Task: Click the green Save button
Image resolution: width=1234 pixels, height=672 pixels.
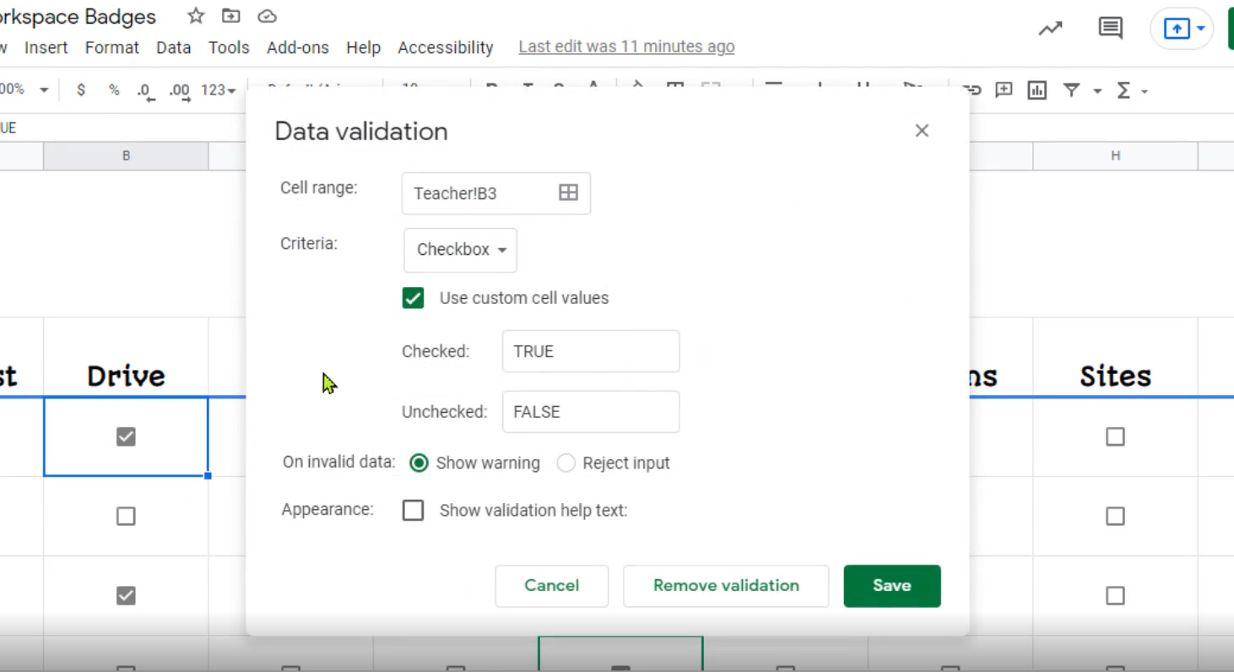Action: [x=892, y=586]
